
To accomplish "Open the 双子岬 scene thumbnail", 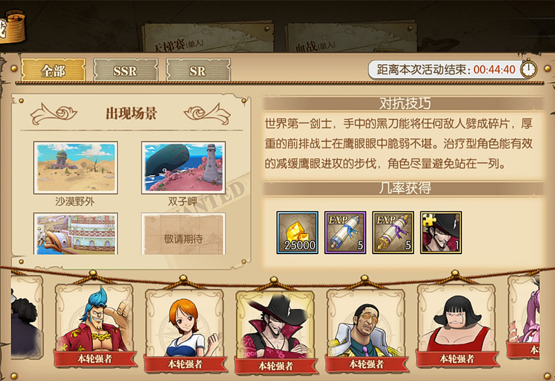I will 183,168.
